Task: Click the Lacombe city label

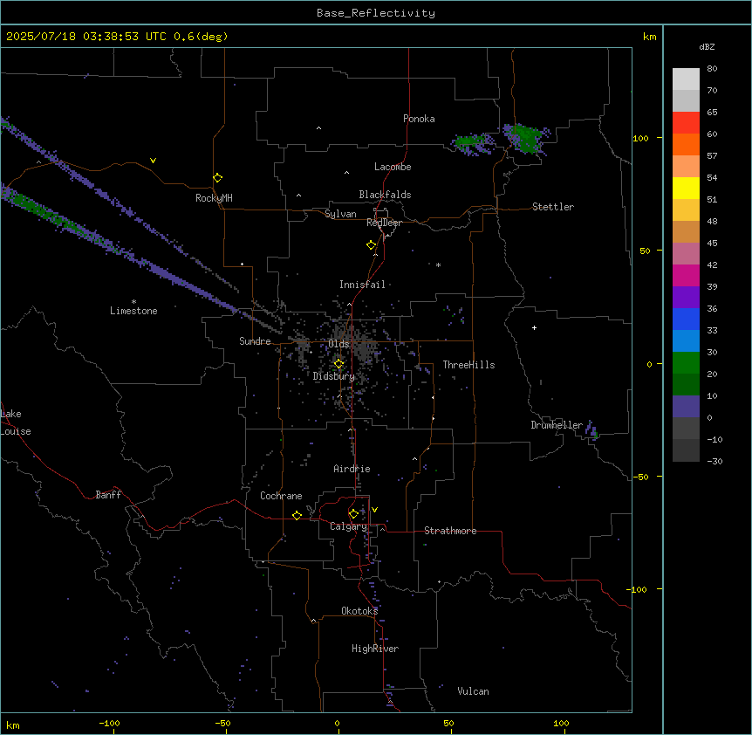Action: 393,167
